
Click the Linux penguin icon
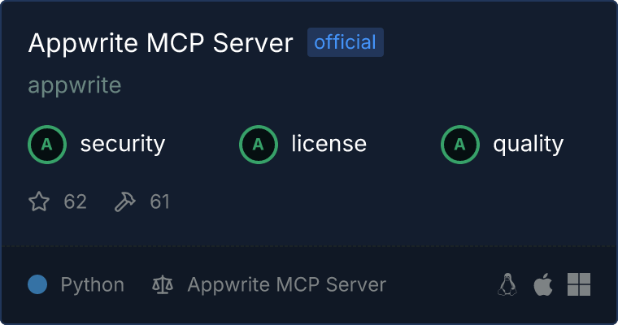coord(507,284)
